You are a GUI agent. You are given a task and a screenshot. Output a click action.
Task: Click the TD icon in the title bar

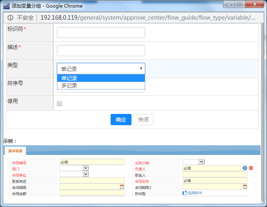6,6
